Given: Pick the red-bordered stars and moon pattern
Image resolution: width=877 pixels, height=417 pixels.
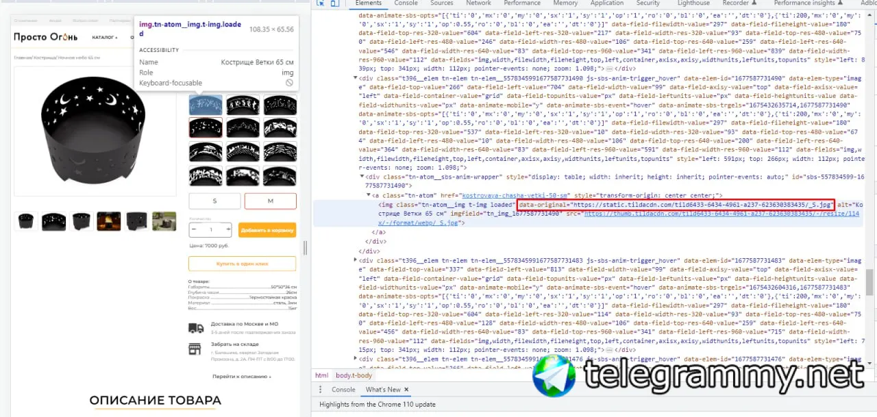Looking at the screenshot, I should pos(206,127).
